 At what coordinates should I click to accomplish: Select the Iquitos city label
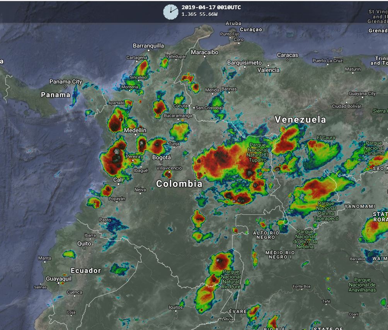[x=176, y=307]
